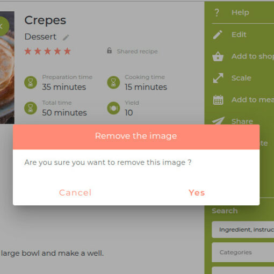Viewport: 274px width, 274px height.
Task: Cancel the Remove the image dialog
Action: 75,193
